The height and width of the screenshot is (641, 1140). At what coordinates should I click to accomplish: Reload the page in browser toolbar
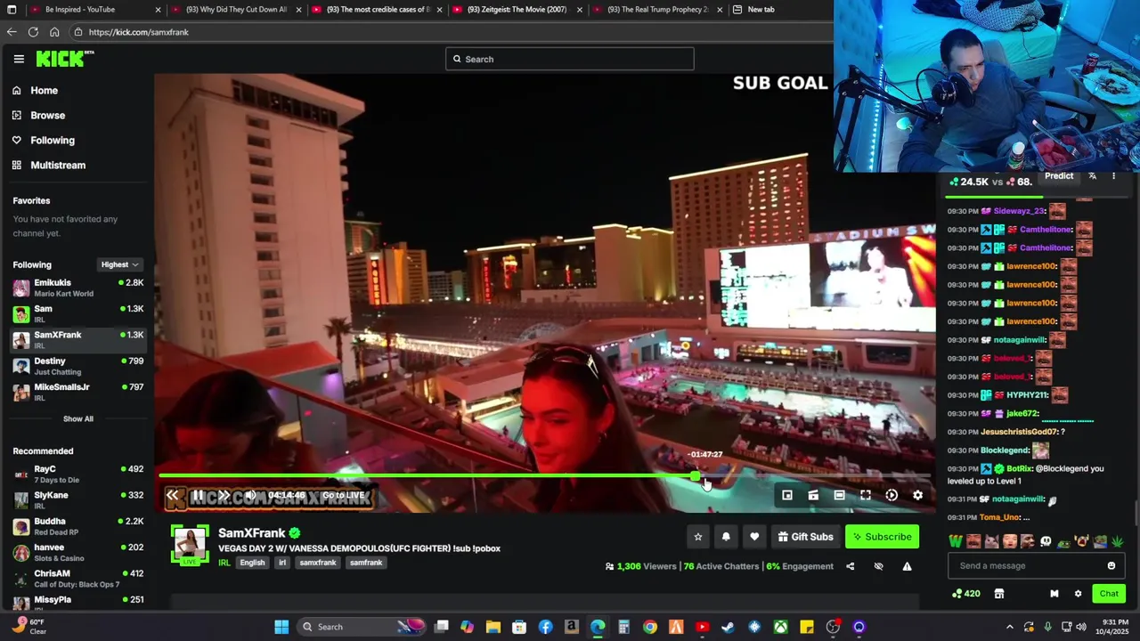point(33,32)
